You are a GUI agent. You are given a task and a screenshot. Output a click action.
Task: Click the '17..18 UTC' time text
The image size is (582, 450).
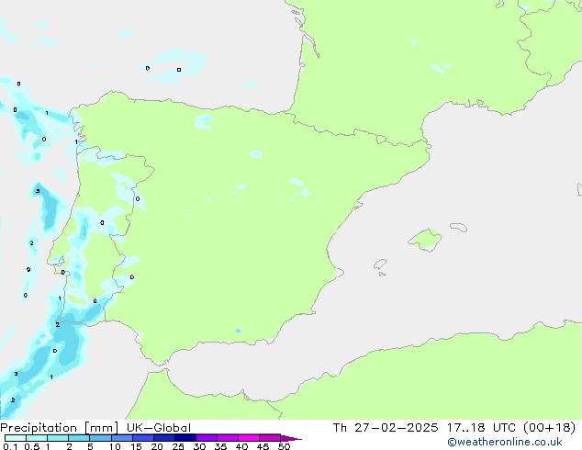[x=481, y=428]
